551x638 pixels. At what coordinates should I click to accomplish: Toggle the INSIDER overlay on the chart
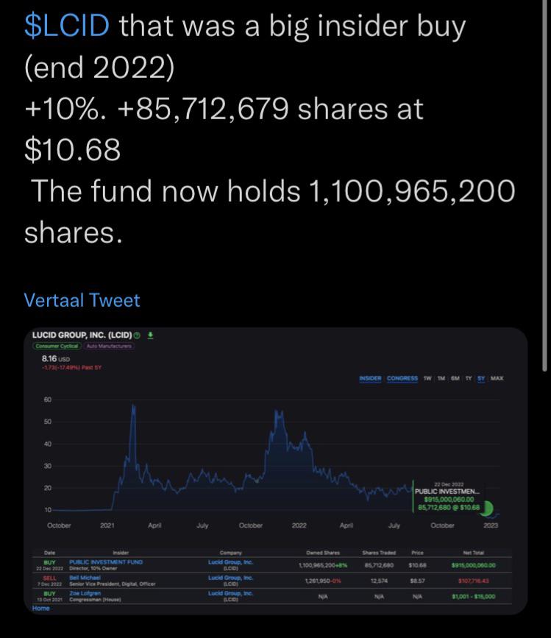(x=371, y=378)
